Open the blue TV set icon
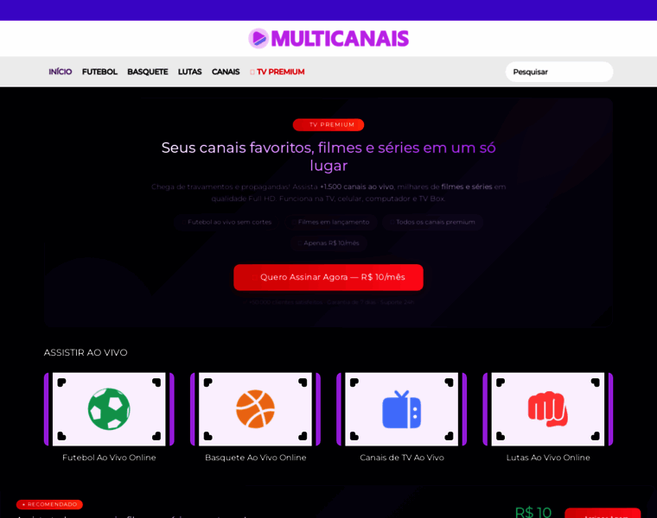The image size is (657, 518). 401,409
